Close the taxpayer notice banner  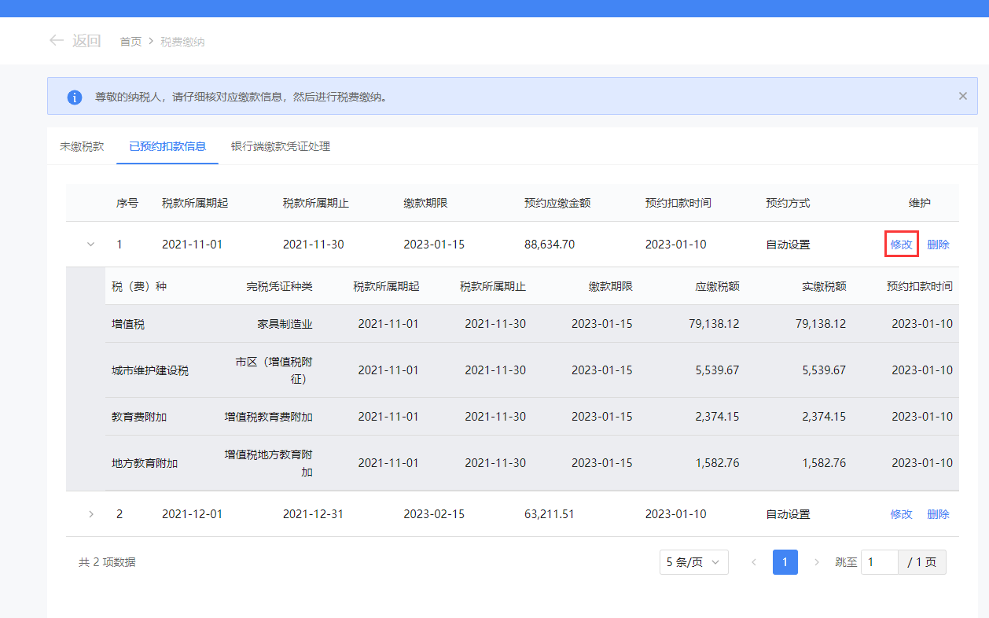click(962, 96)
